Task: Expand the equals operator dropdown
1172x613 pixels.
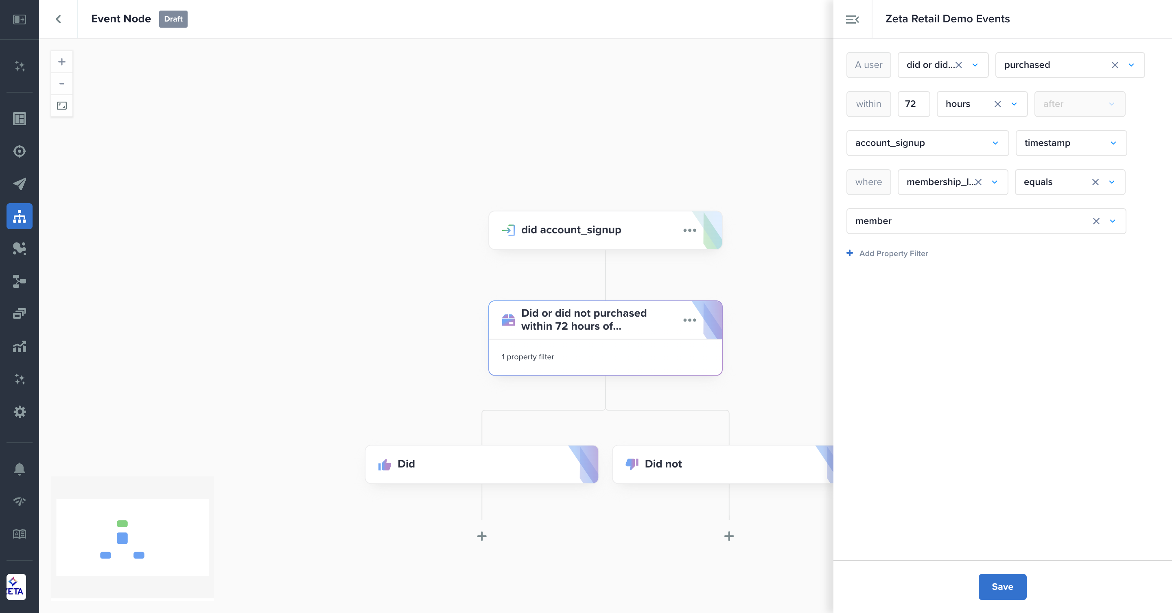Action: [1111, 182]
